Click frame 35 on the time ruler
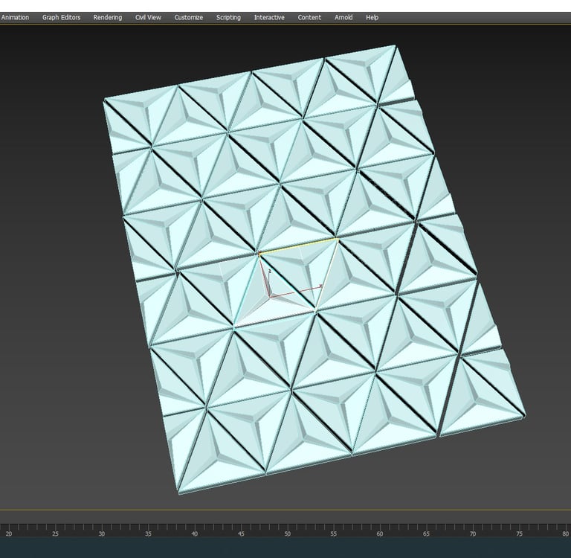 click(x=148, y=533)
